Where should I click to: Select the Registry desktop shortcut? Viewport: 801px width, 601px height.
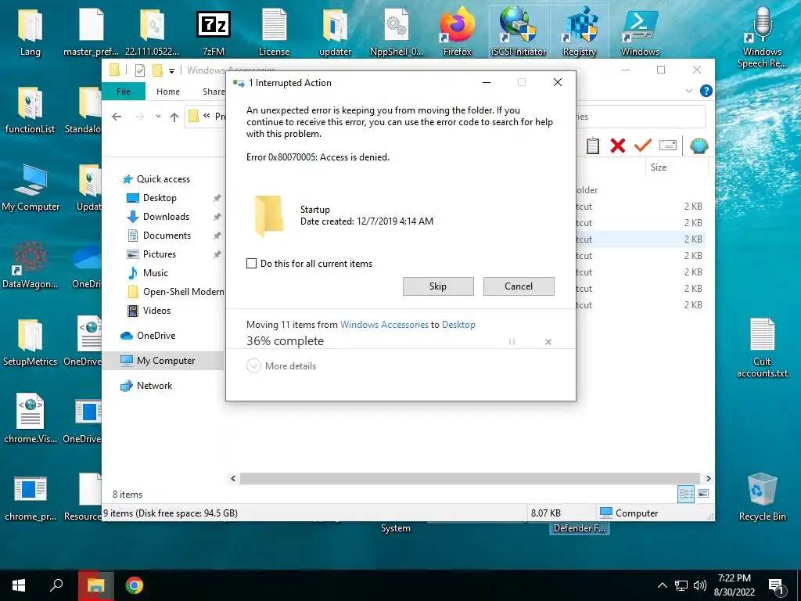click(x=580, y=33)
